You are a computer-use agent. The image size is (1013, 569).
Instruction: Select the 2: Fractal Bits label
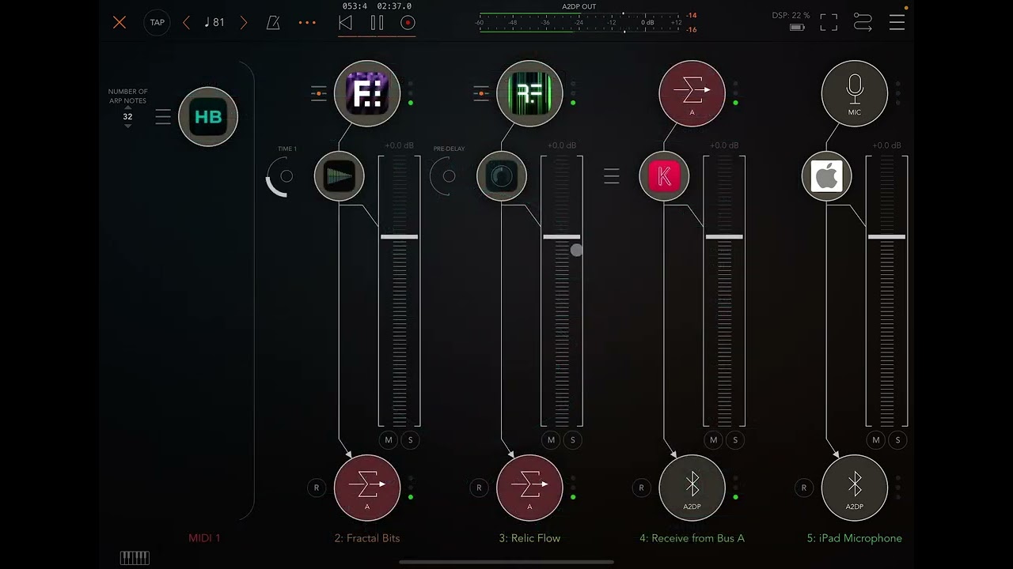(x=367, y=538)
